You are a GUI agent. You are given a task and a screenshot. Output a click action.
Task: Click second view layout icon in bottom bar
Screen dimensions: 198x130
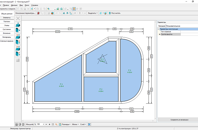(20, 124)
